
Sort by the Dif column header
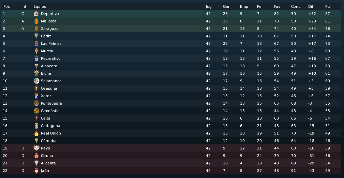(x=311, y=6)
